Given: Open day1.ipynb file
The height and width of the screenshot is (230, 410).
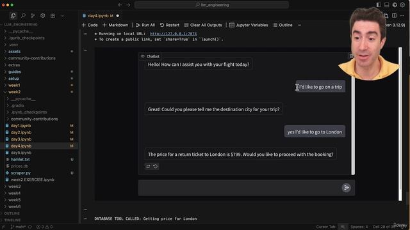Looking at the screenshot, I should coord(20,126).
